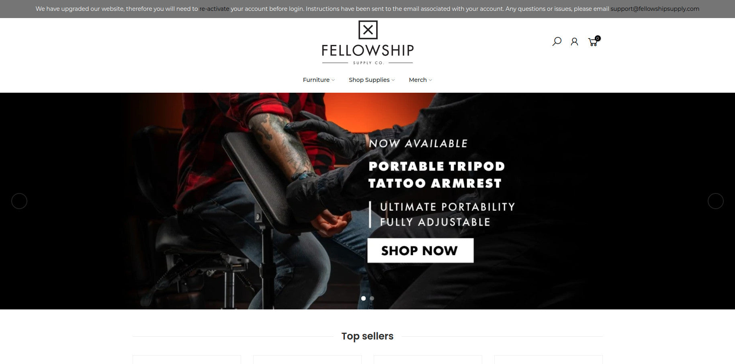Expand the Furniture dropdown chevron
This screenshot has height=364, width=735.
tap(333, 80)
